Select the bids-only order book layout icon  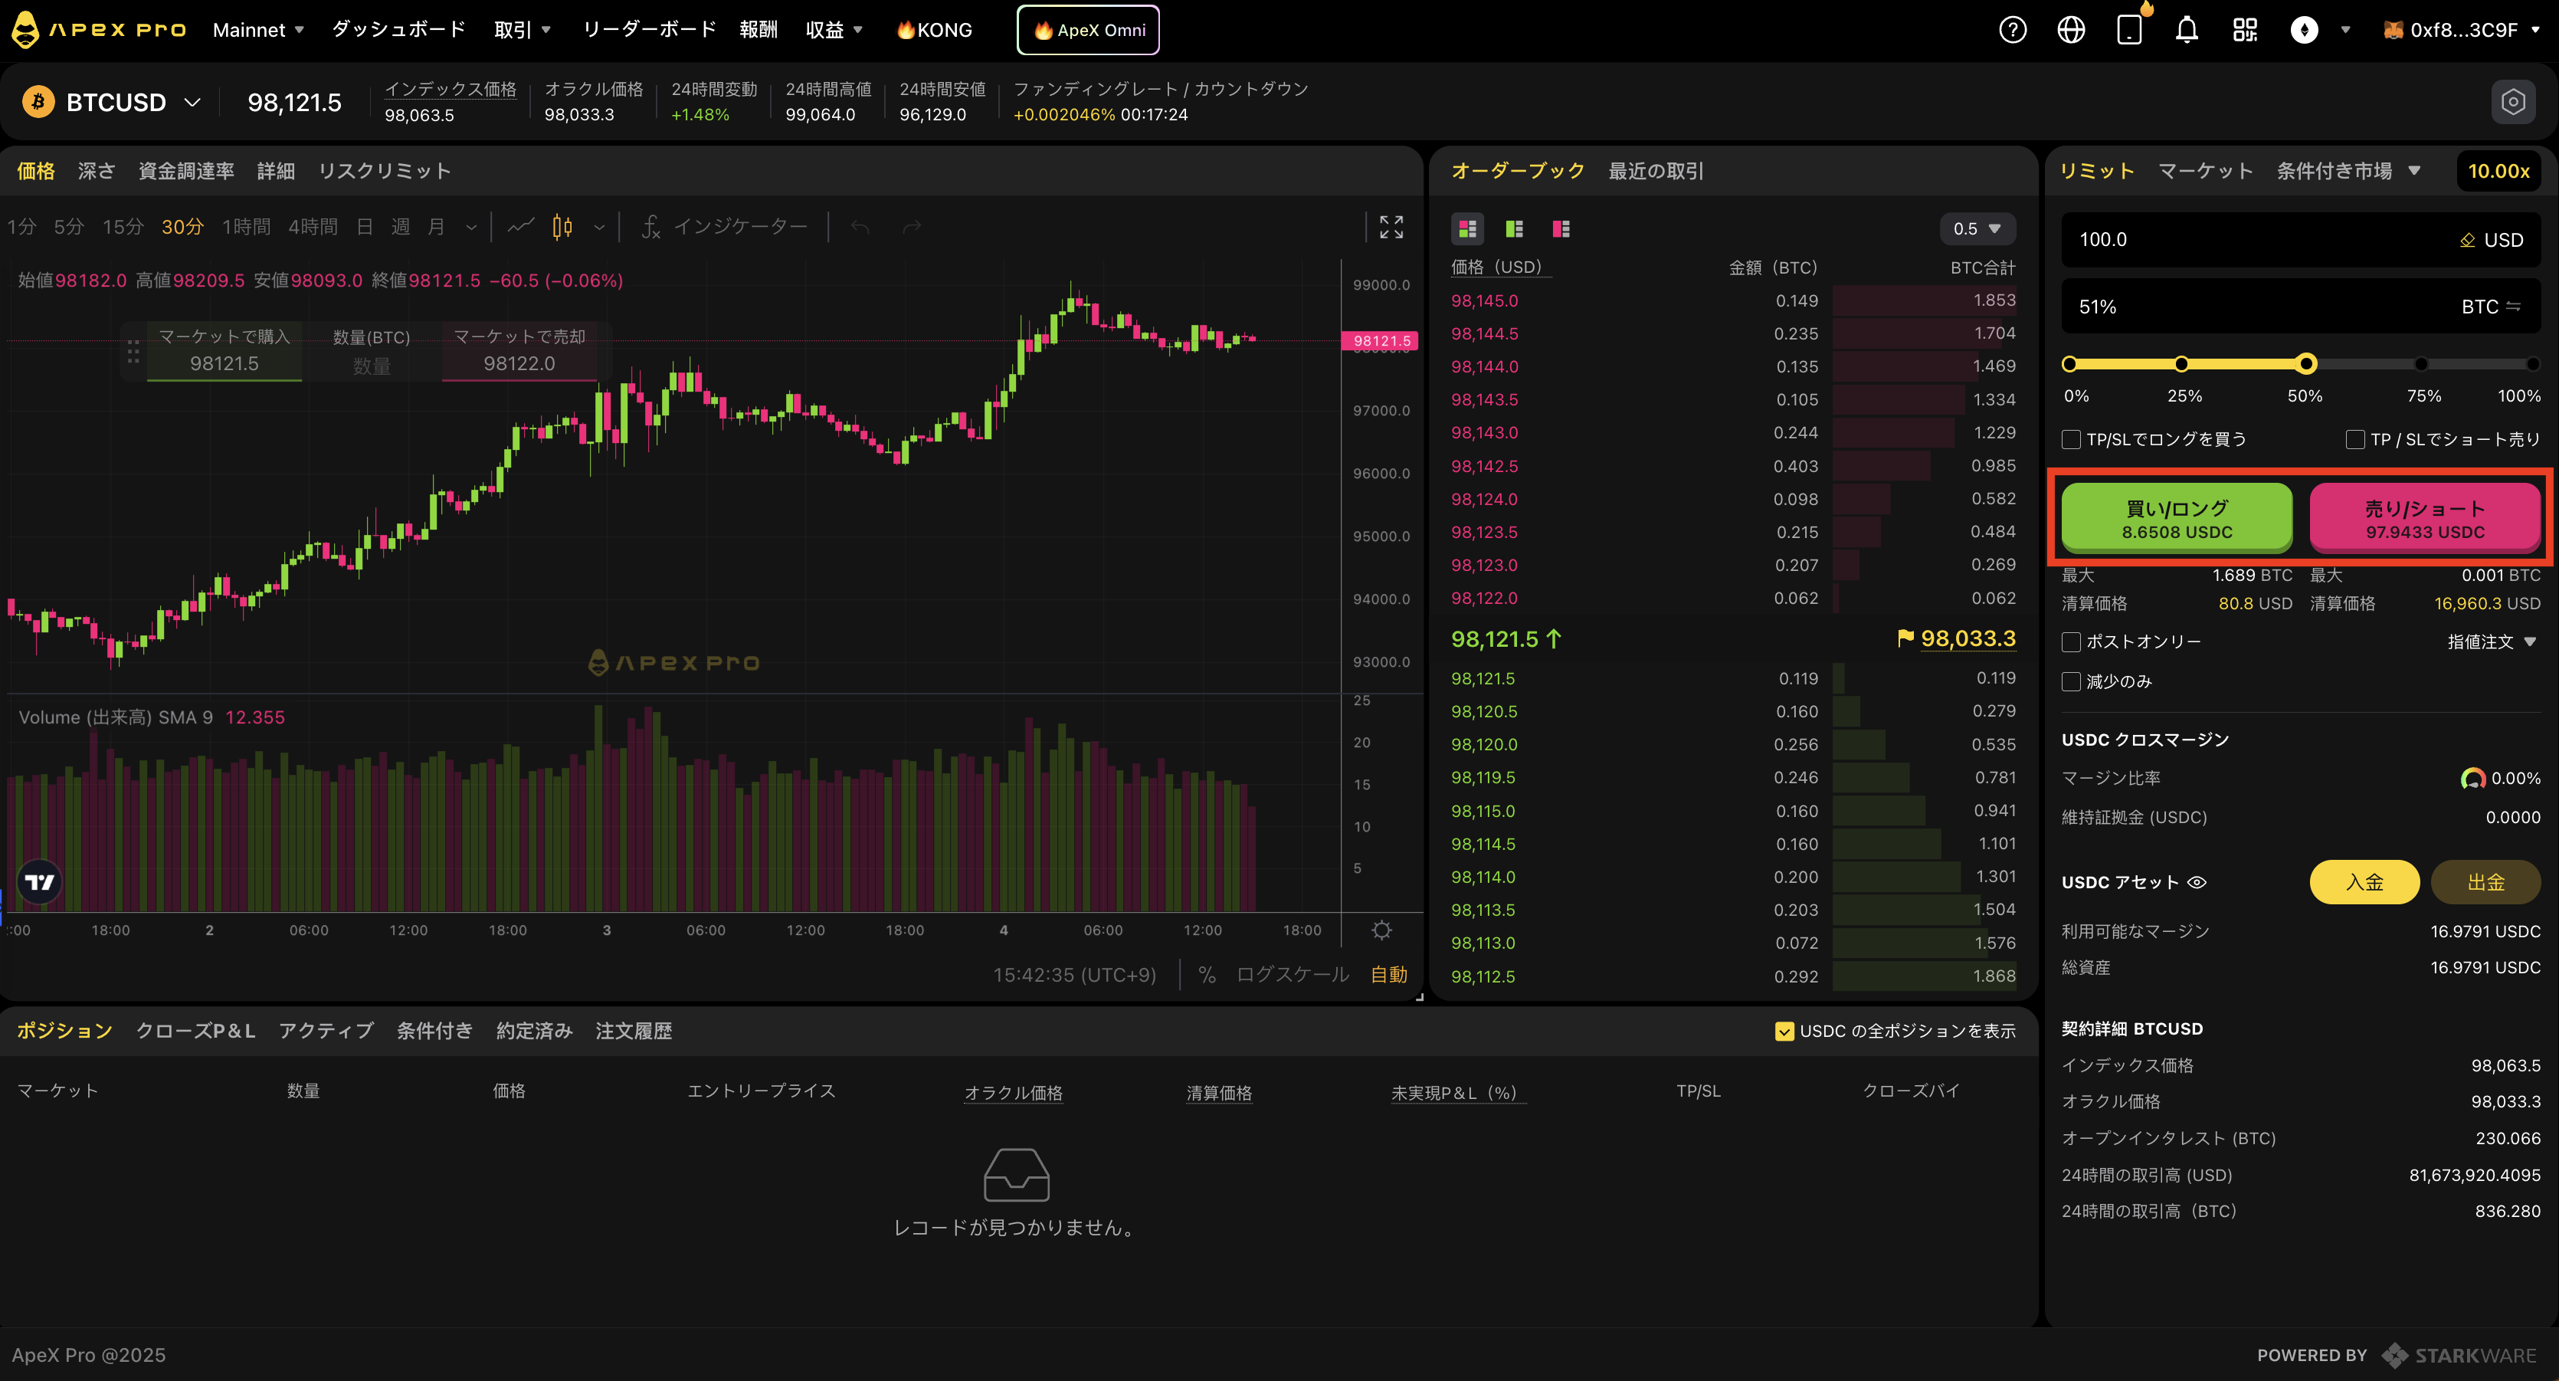tap(1514, 228)
